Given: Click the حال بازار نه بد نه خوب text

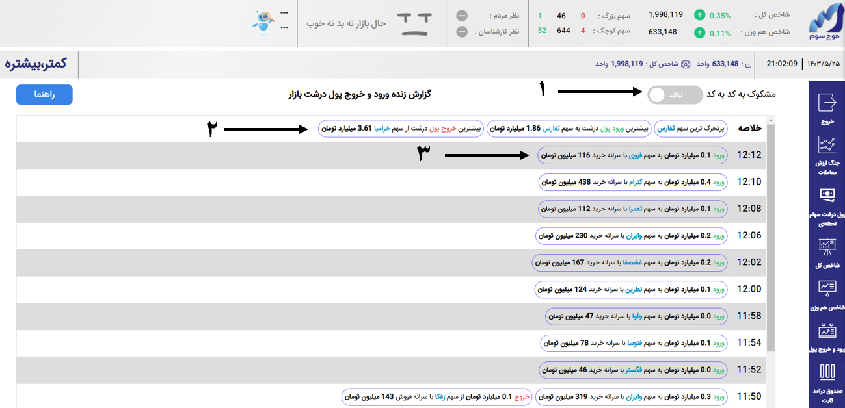Looking at the screenshot, I should (346, 23).
